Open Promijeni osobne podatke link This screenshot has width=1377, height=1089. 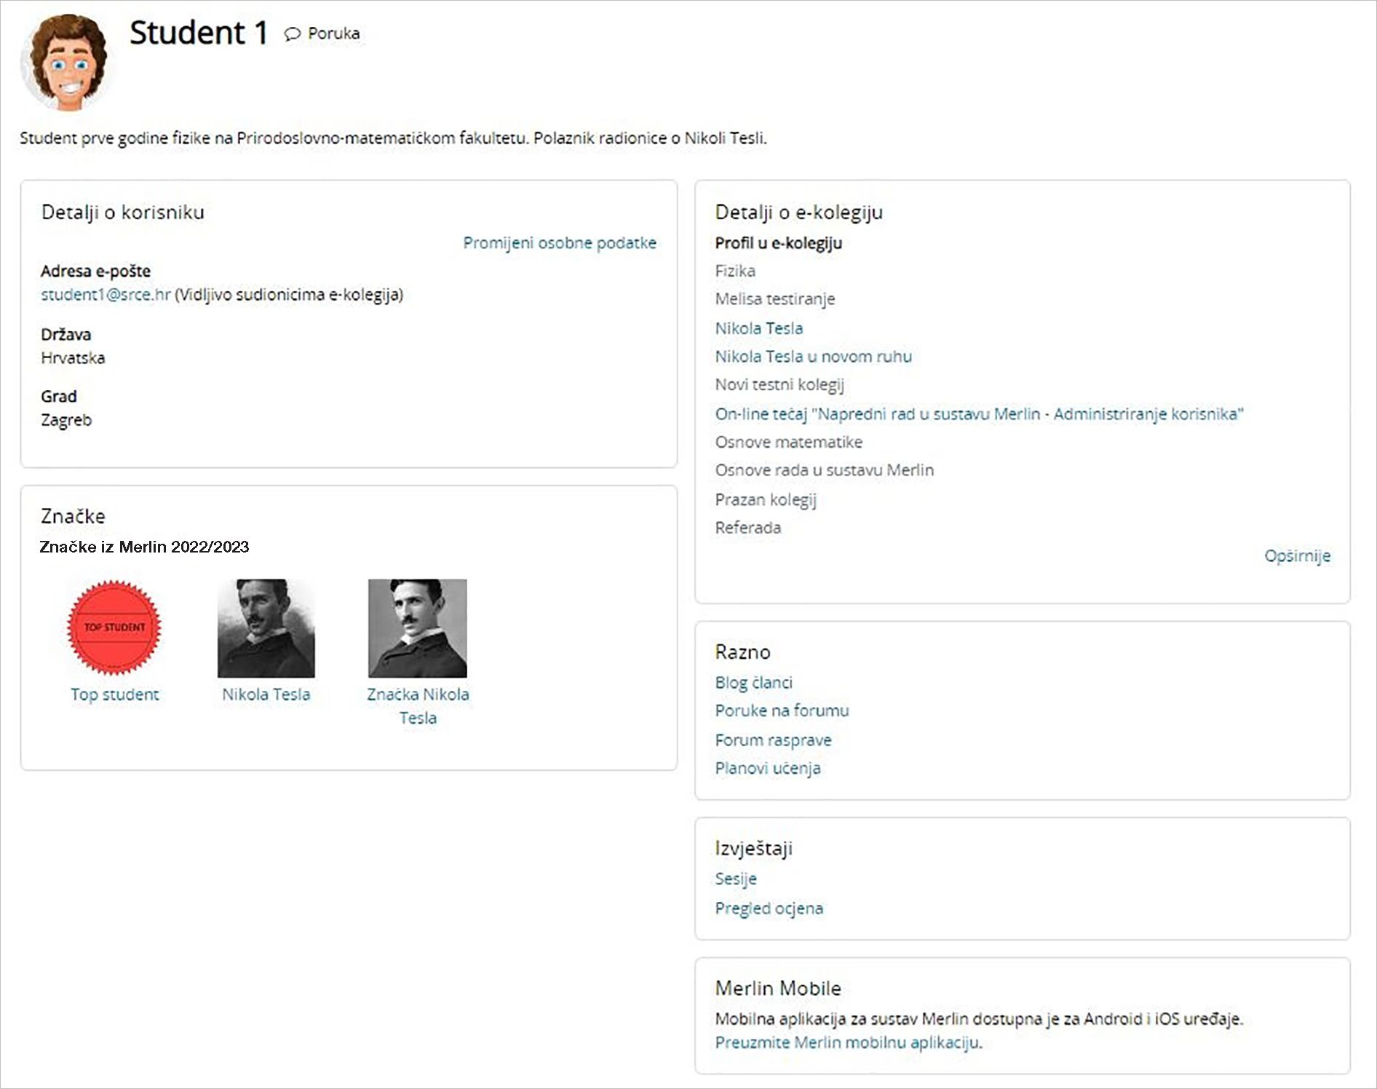pos(559,242)
